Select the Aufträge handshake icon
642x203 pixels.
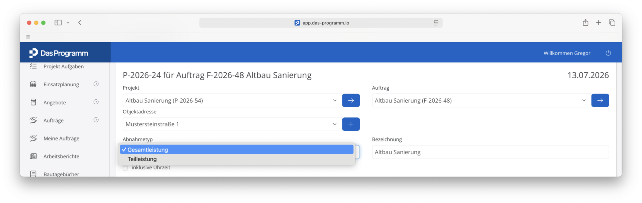[x=33, y=120]
